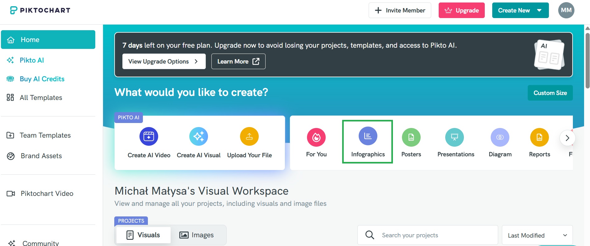Viewport: 590px width, 246px height.
Task: Go to Brand Assets in sidebar
Action: point(41,156)
